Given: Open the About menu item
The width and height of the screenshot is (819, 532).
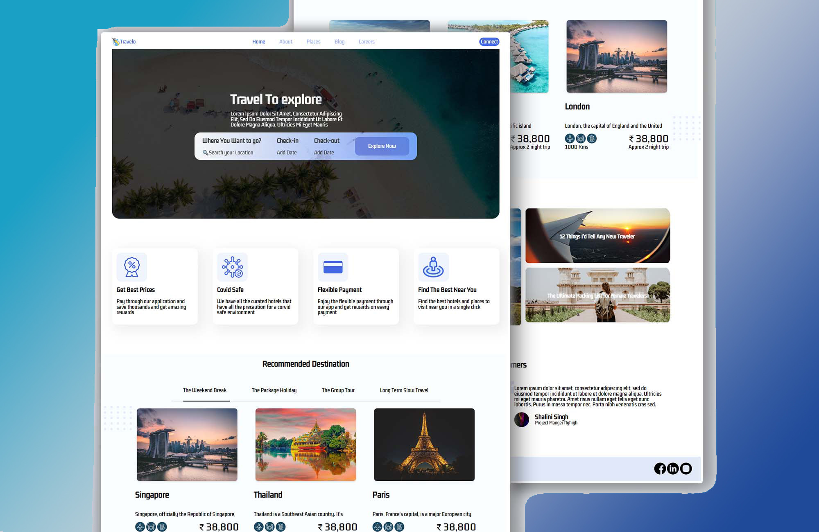Looking at the screenshot, I should pyautogui.click(x=285, y=42).
